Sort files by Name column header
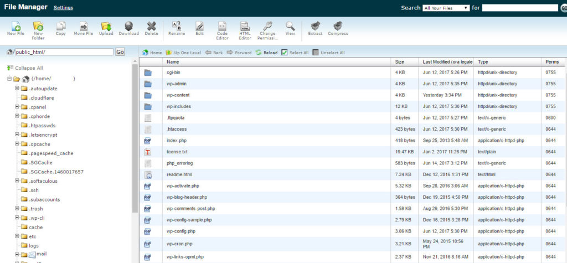Image resolution: width=567 pixels, height=263 pixels. (173, 62)
